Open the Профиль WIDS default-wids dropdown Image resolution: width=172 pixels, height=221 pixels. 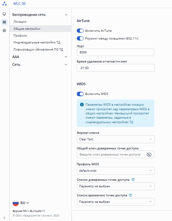pyautogui.click(x=116, y=171)
